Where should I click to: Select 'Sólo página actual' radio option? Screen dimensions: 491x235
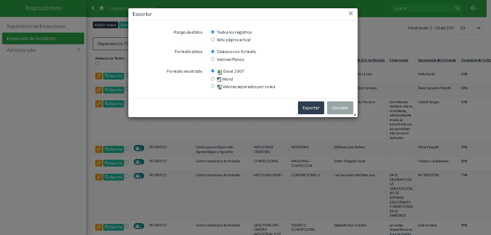pos(213,40)
